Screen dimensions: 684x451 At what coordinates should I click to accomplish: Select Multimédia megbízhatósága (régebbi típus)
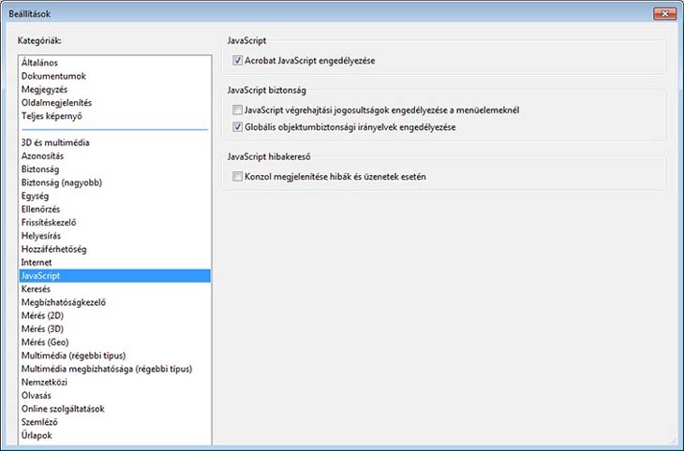tap(115, 369)
